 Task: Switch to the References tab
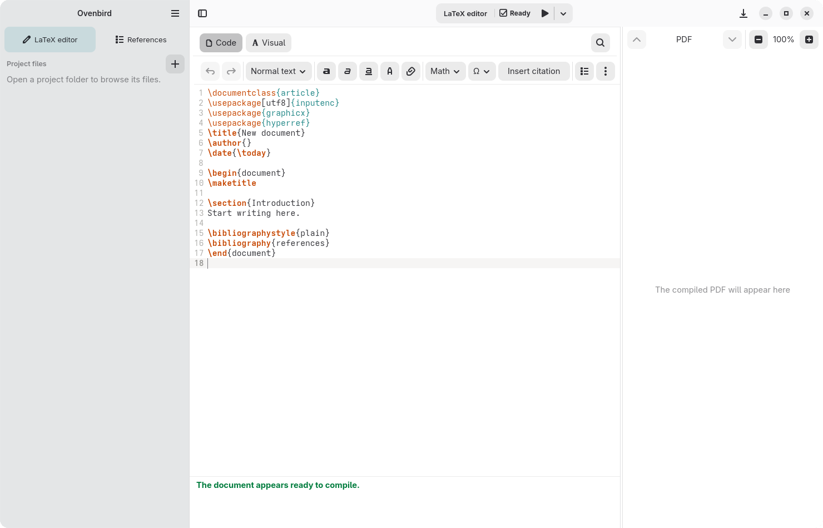point(141,40)
